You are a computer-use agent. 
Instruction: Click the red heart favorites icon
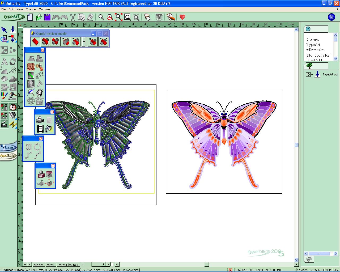point(182,17)
